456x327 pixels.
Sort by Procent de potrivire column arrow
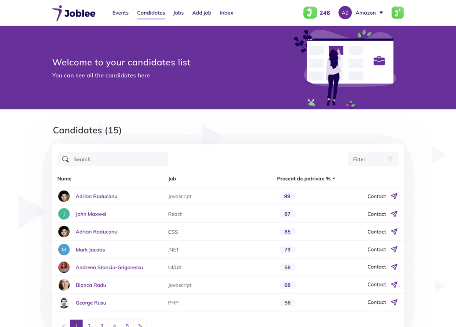coord(334,179)
